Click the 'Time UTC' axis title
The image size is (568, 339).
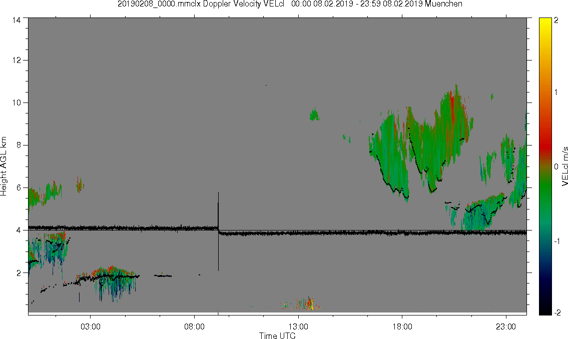[277, 335]
